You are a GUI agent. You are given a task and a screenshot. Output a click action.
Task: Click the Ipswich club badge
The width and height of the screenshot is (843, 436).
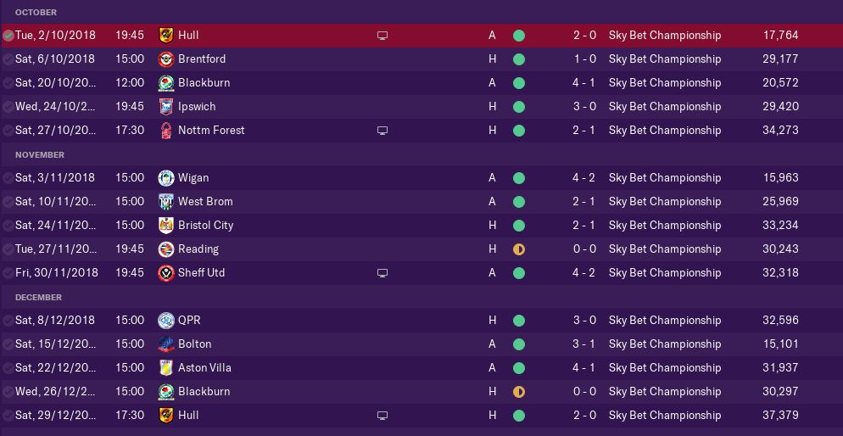coord(166,107)
